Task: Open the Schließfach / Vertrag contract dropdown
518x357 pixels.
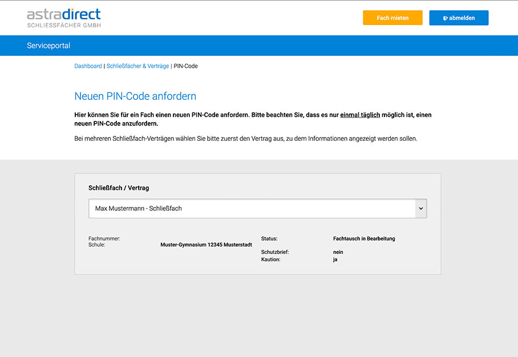Action: point(257,208)
